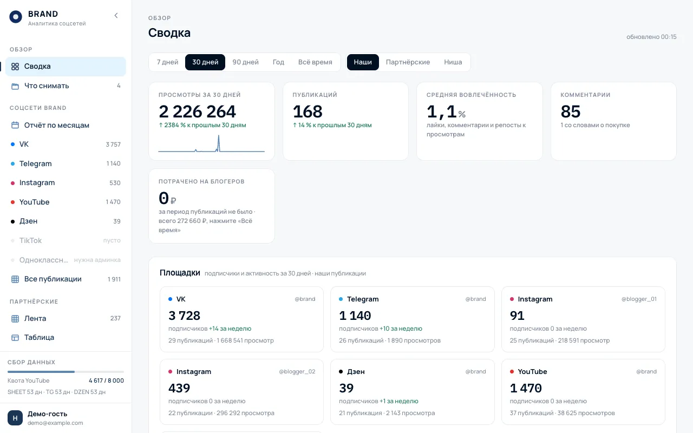Click the обновлено 00:15 timestamp

(651, 37)
